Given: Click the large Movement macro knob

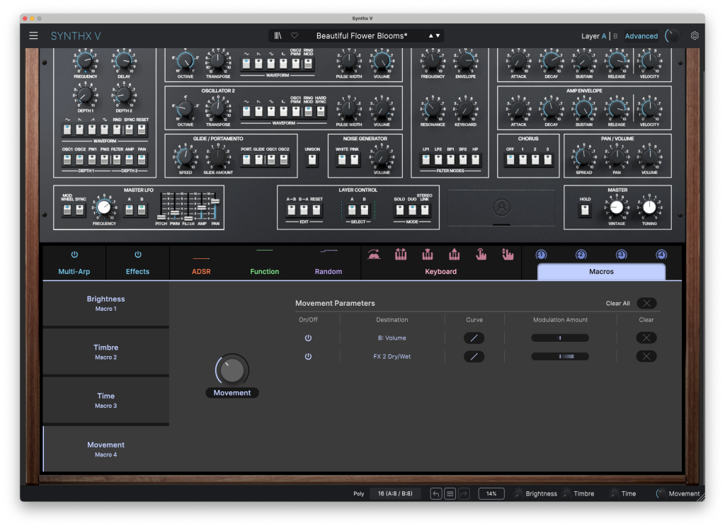Looking at the screenshot, I should pyautogui.click(x=232, y=370).
